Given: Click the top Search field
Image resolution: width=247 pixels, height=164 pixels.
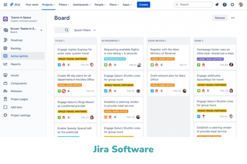Looking at the screenshot, I should point(193,5).
